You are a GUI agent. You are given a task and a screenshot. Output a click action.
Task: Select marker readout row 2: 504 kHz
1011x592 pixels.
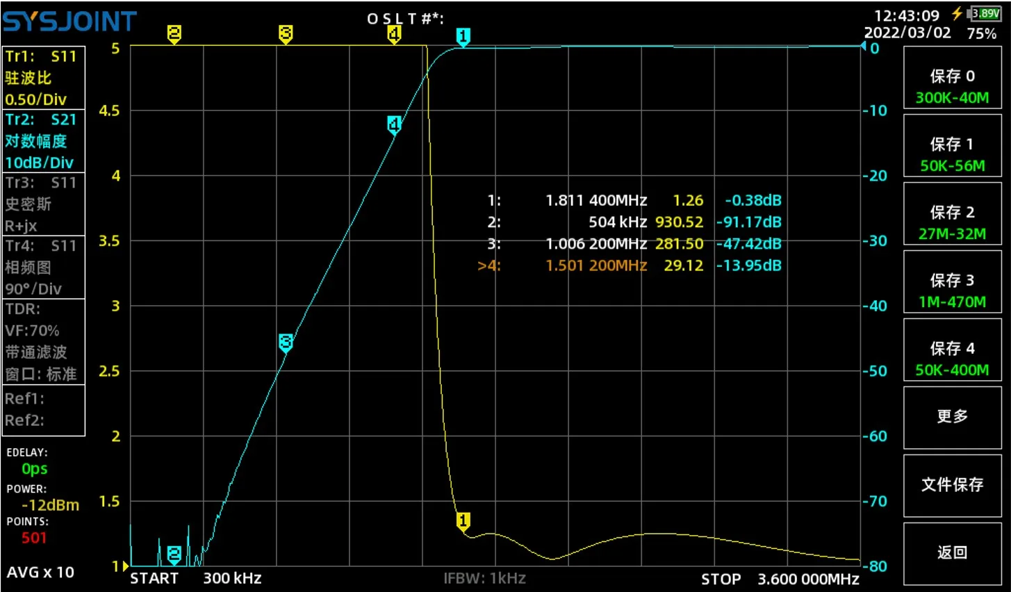point(634,222)
